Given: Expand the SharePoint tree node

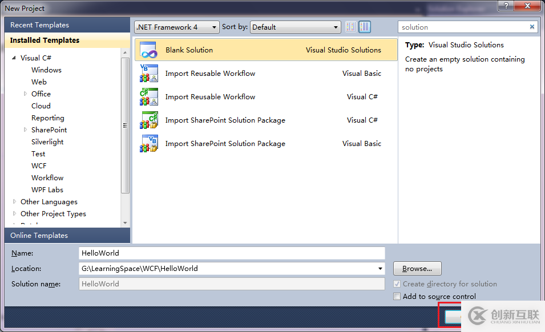Looking at the screenshot, I should point(25,129).
